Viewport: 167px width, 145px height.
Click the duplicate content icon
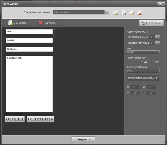[x=123, y=12]
